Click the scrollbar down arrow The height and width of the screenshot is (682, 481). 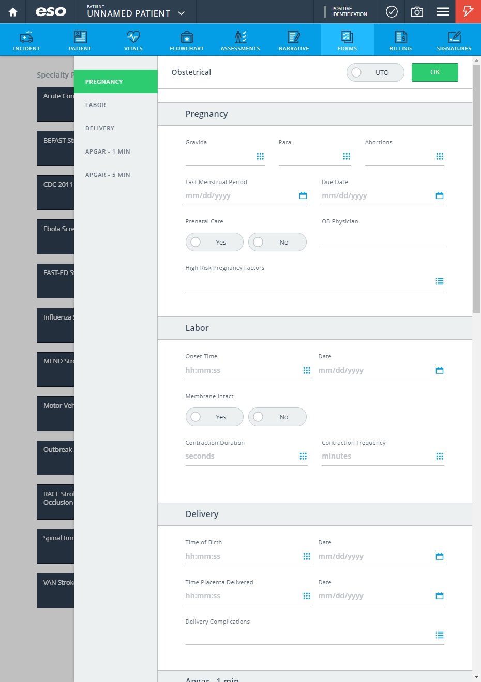coord(477,677)
